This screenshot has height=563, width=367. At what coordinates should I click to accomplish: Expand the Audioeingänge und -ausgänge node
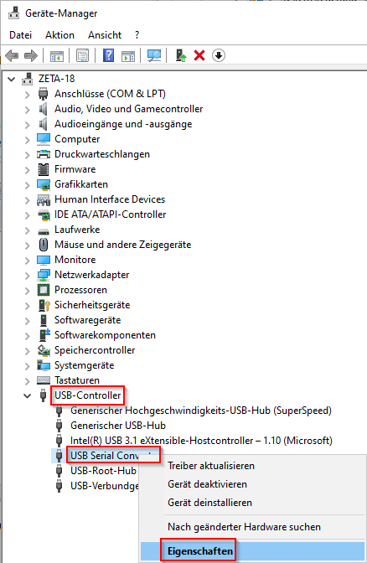coord(28,125)
